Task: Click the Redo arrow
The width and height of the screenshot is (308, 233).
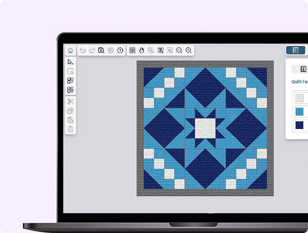Action: click(x=92, y=50)
